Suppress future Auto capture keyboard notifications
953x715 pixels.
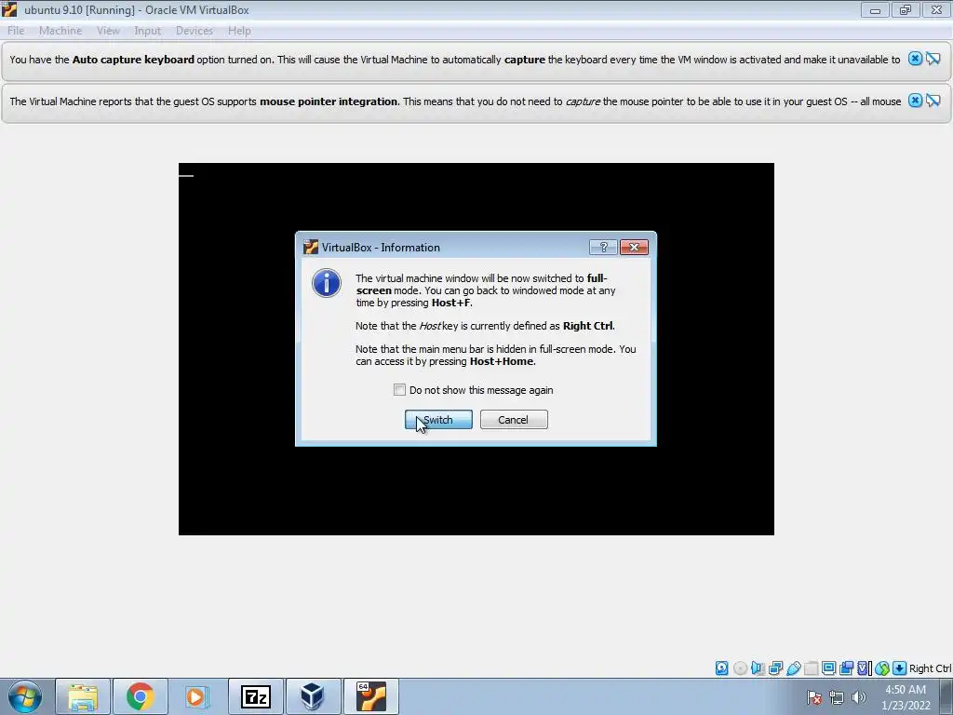click(x=933, y=59)
